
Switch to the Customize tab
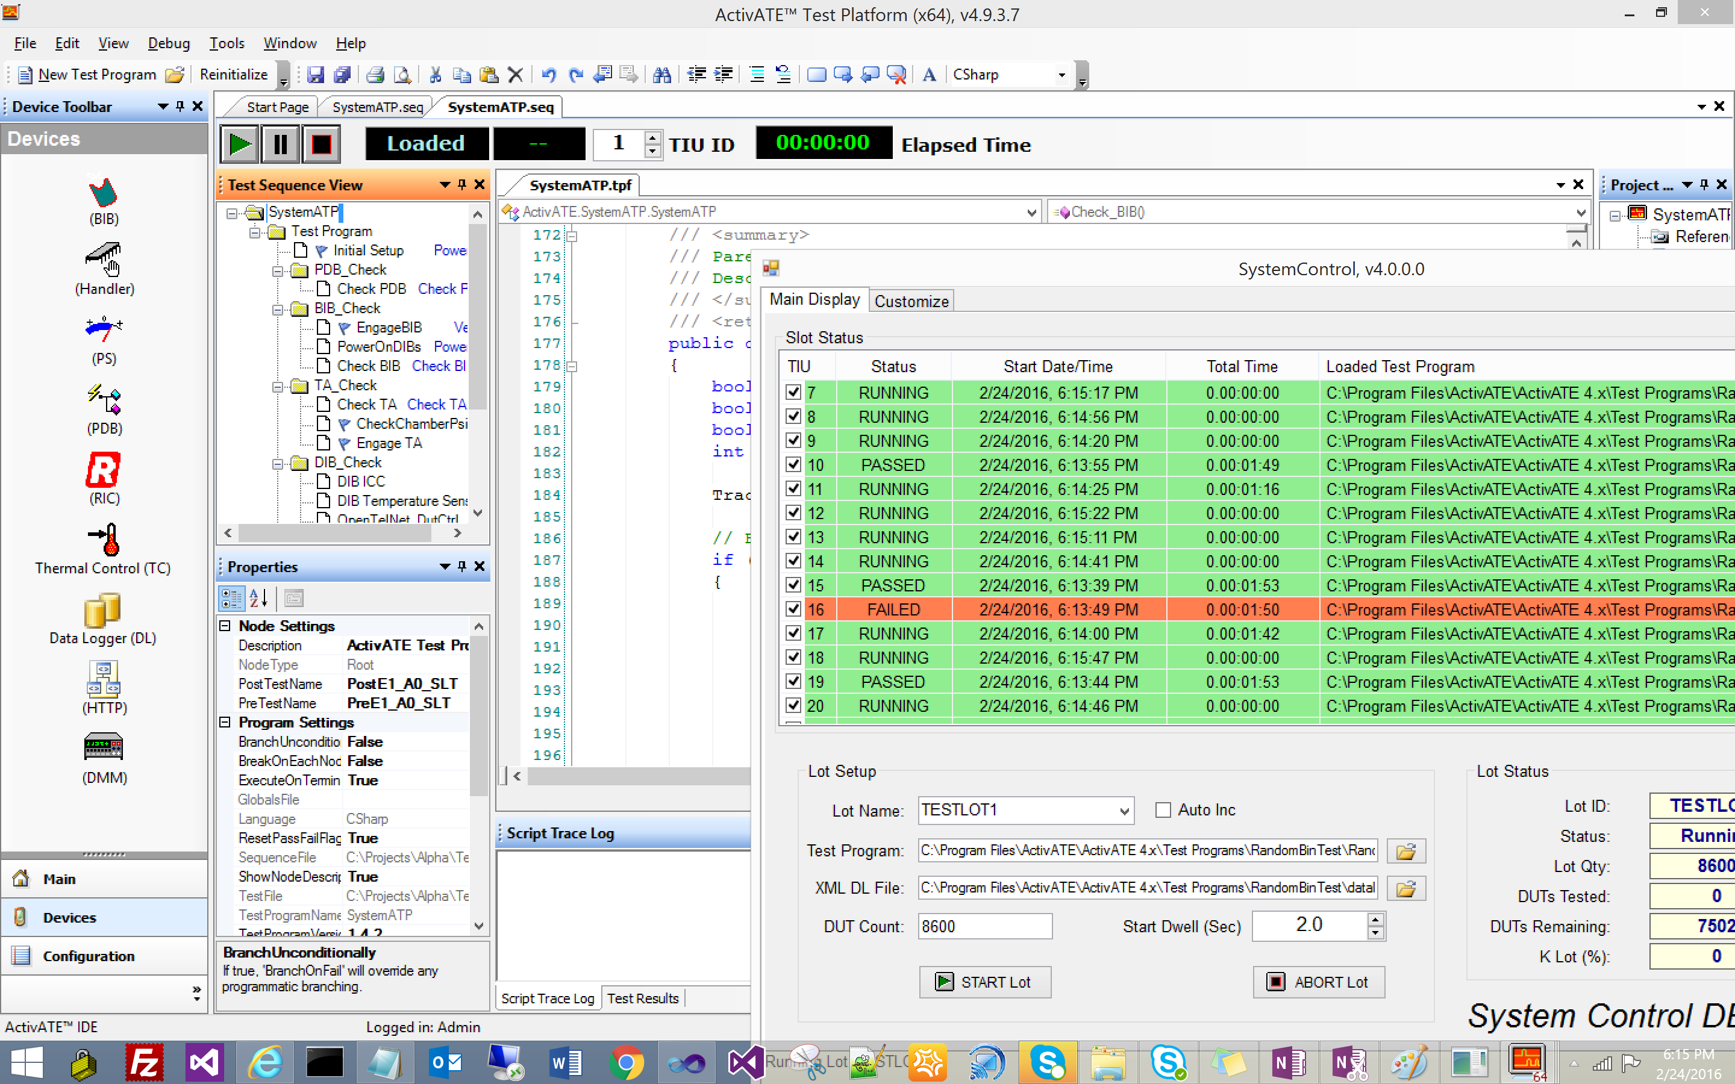click(911, 301)
